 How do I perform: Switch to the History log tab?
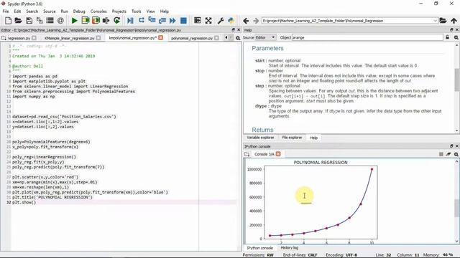289,248
